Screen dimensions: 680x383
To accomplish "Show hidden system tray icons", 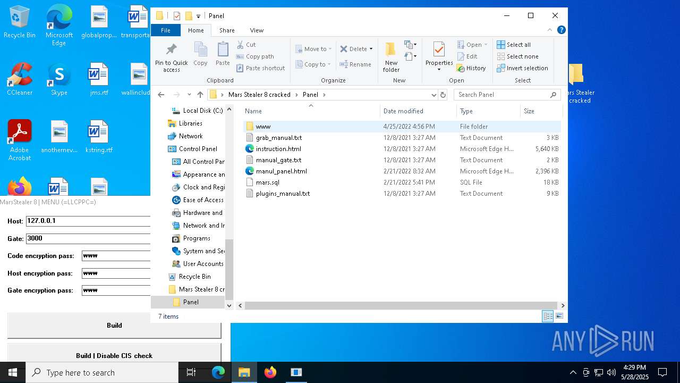I will [573, 372].
